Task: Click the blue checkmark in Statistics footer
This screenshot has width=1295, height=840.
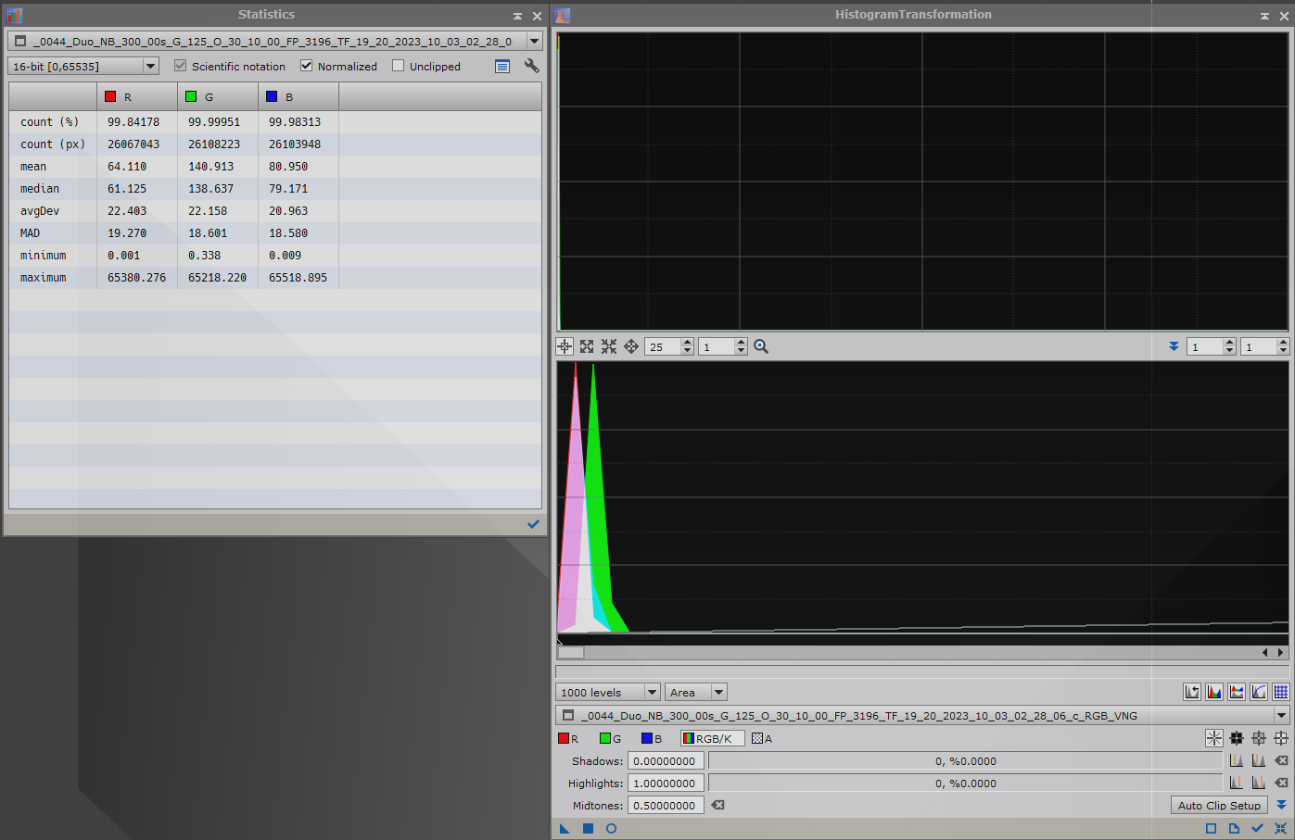Action: [533, 524]
